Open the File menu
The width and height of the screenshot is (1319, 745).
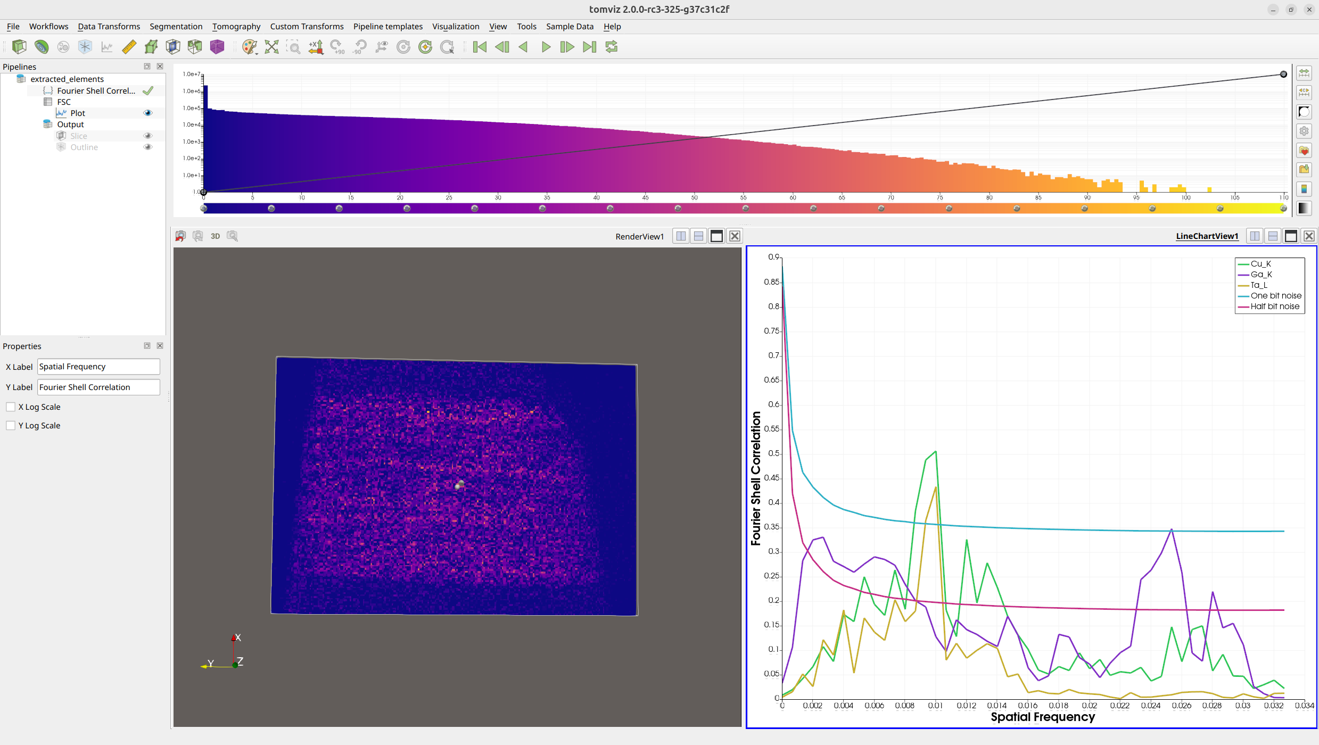pos(13,26)
